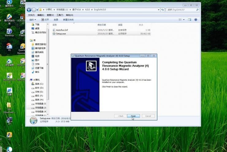Select drive 系统 (C:) in navigation pane
The width and height of the screenshot is (227, 152).
coord(37,84)
